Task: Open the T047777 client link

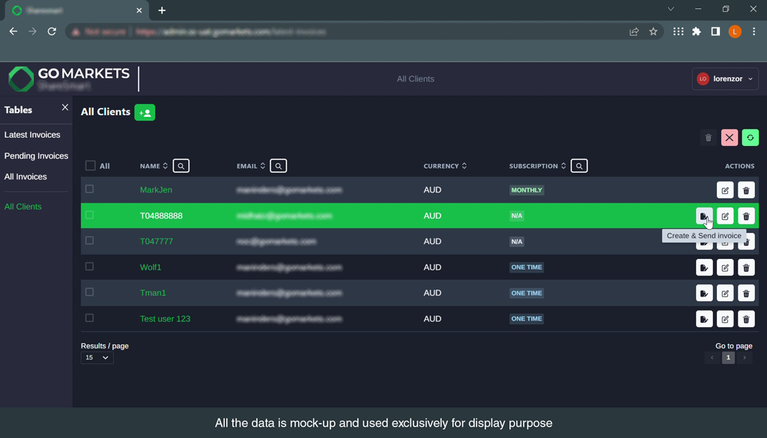Action: point(156,242)
